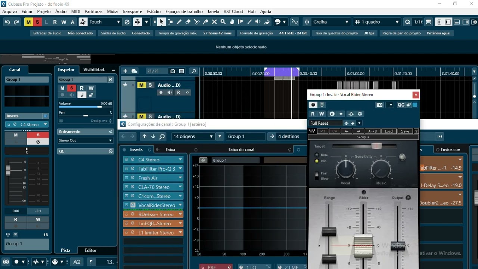This screenshot has height=269, width=478.
Task: Click the Find Tracks magnifier icon
Action: pos(193,71)
